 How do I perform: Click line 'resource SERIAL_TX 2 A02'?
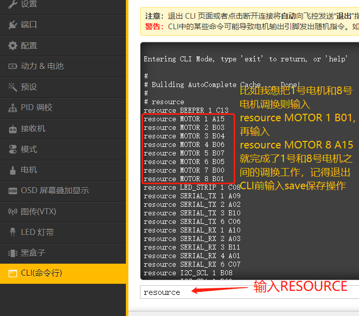click(x=192, y=205)
